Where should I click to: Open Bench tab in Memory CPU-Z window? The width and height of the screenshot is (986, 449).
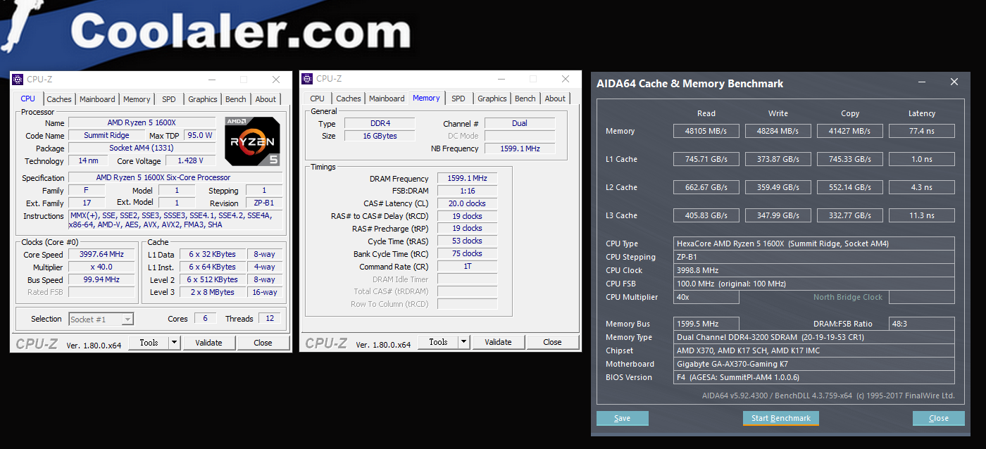pyautogui.click(x=525, y=99)
